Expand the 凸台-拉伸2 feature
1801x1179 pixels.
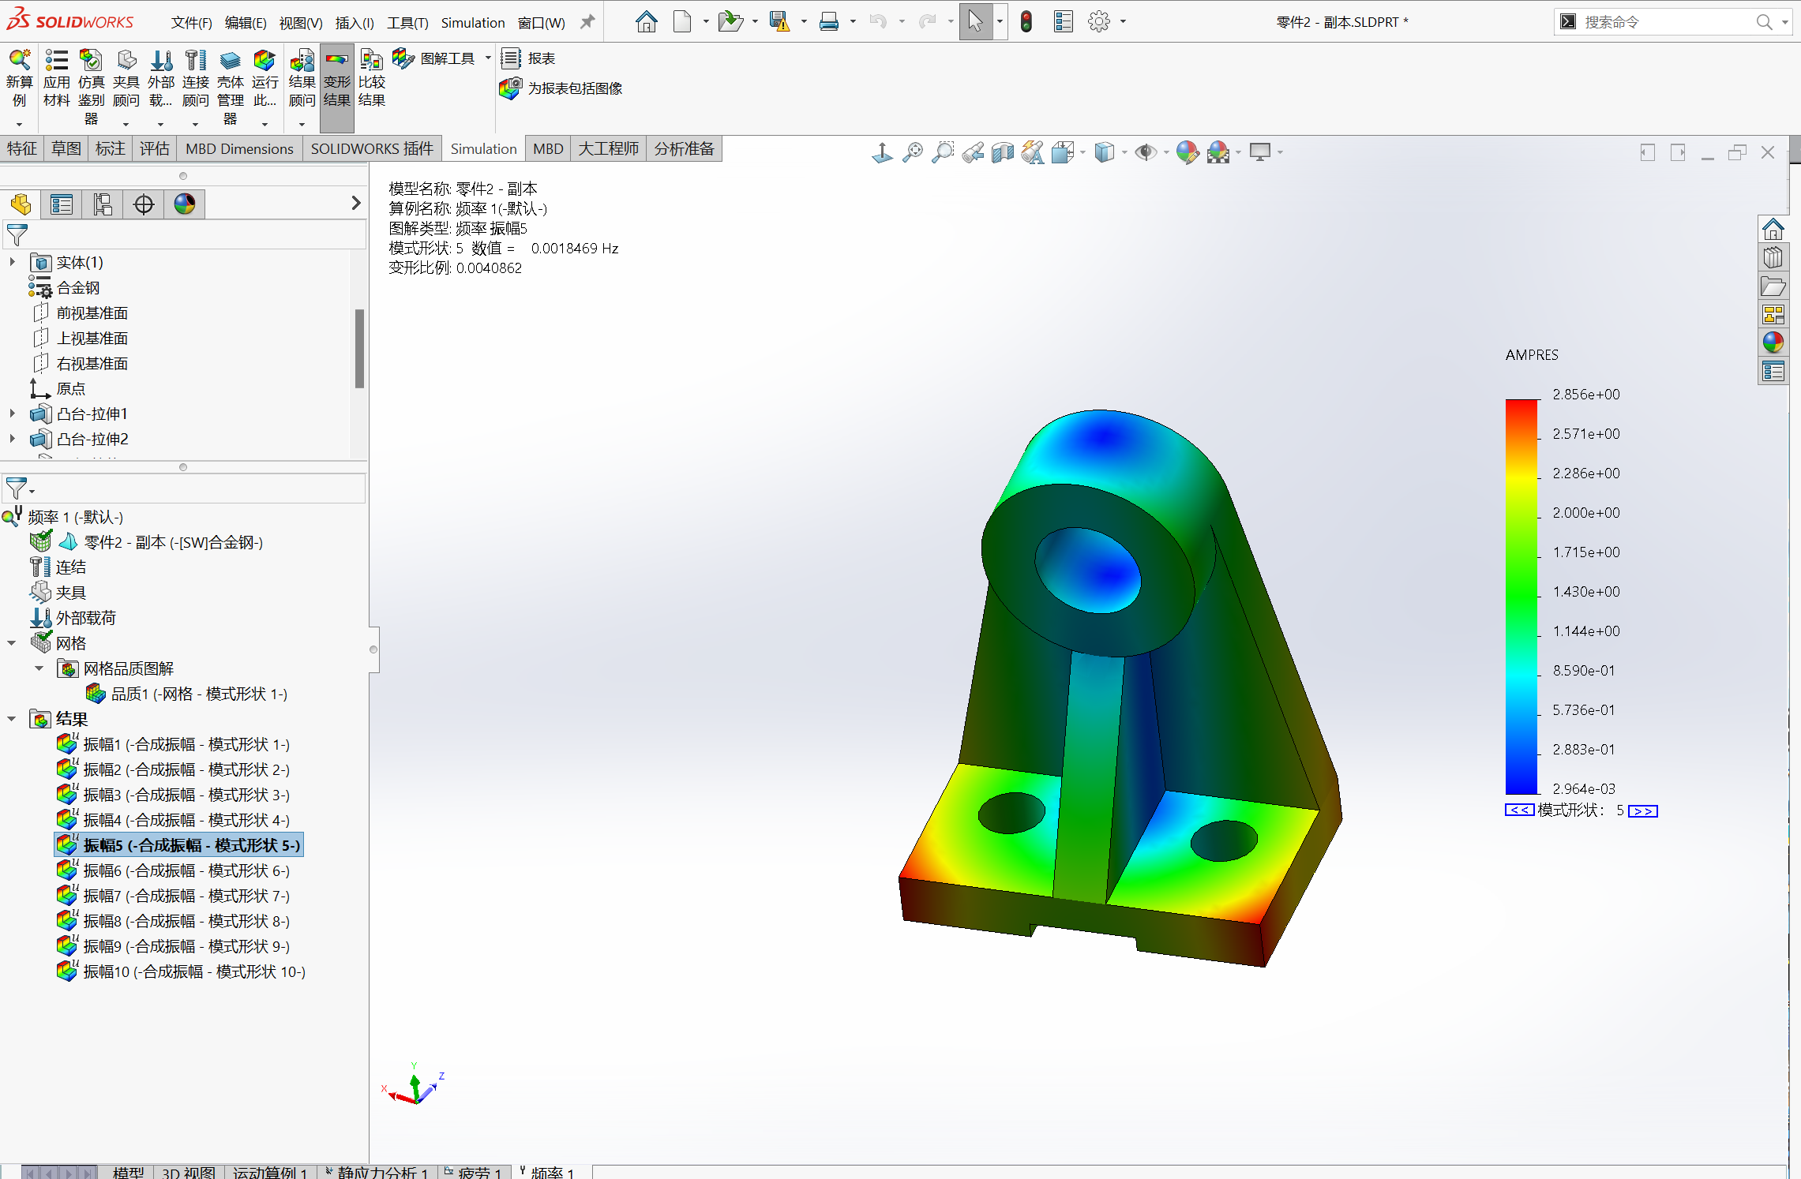(x=12, y=439)
